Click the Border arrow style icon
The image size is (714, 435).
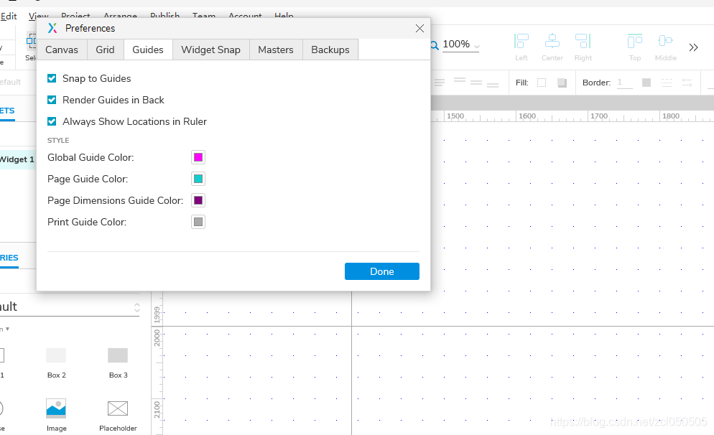pyautogui.click(x=687, y=83)
